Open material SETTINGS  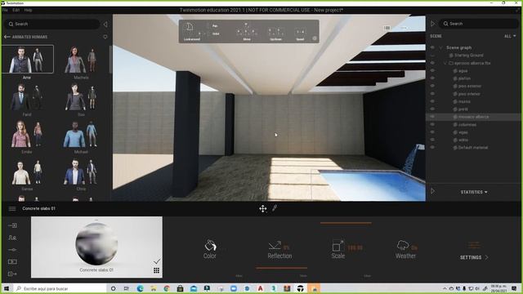coord(474,257)
